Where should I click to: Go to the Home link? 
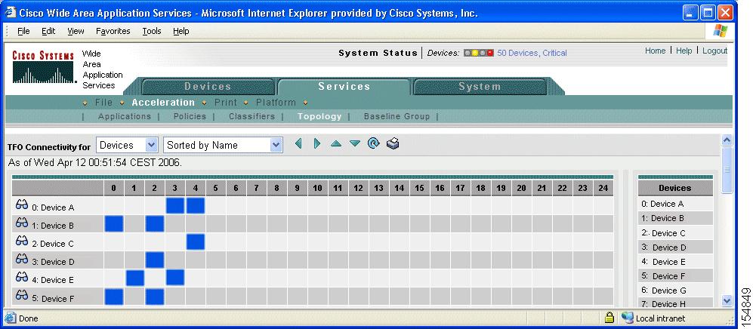pyautogui.click(x=655, y=51)
